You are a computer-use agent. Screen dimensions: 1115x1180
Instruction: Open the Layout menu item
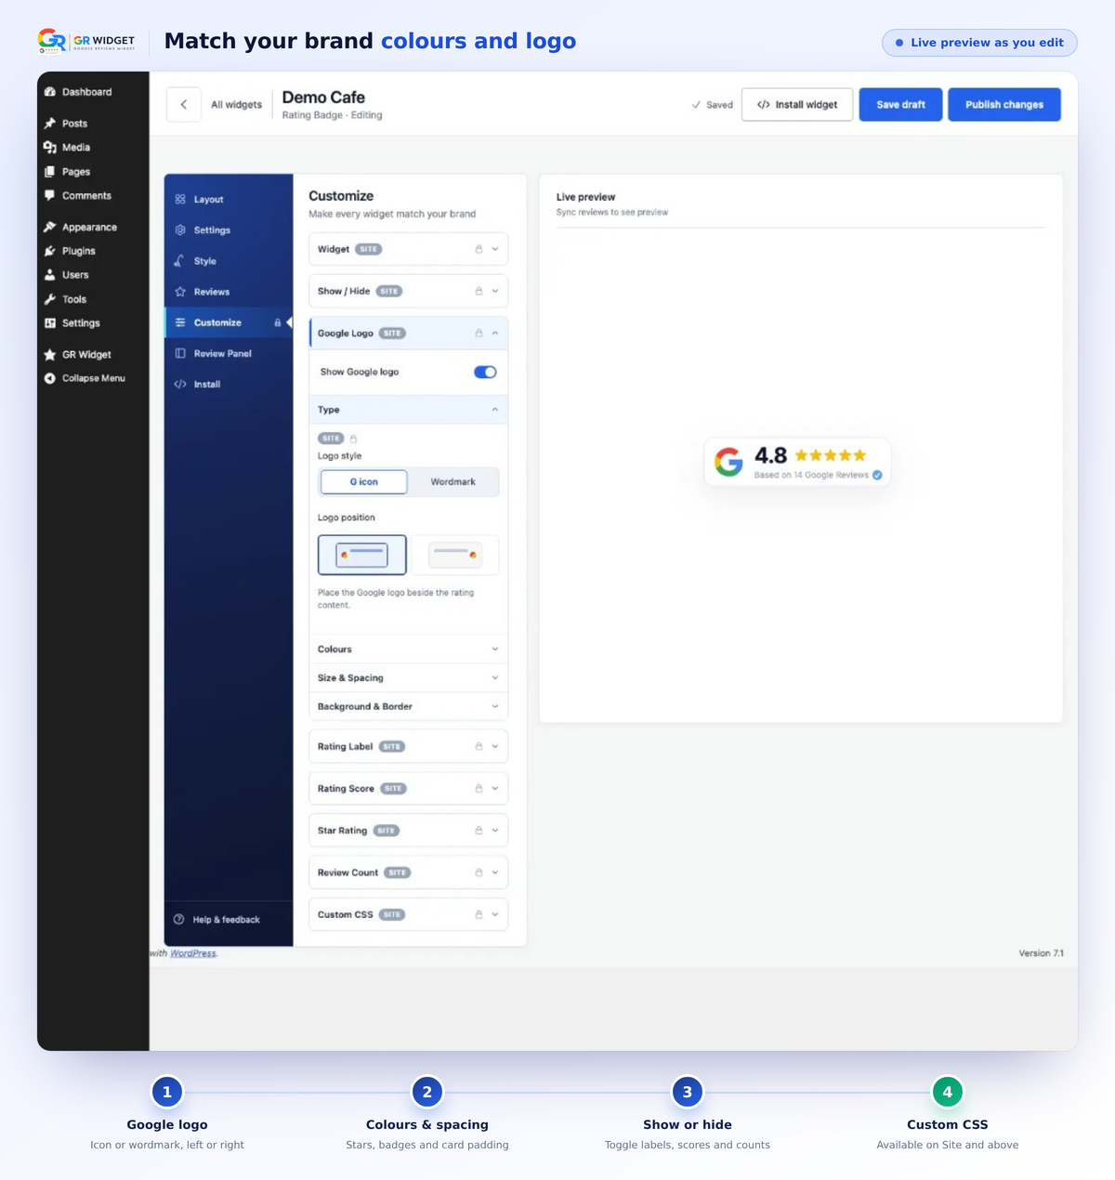coord(229,200)
